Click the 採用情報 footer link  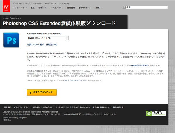tap(7, 107)
